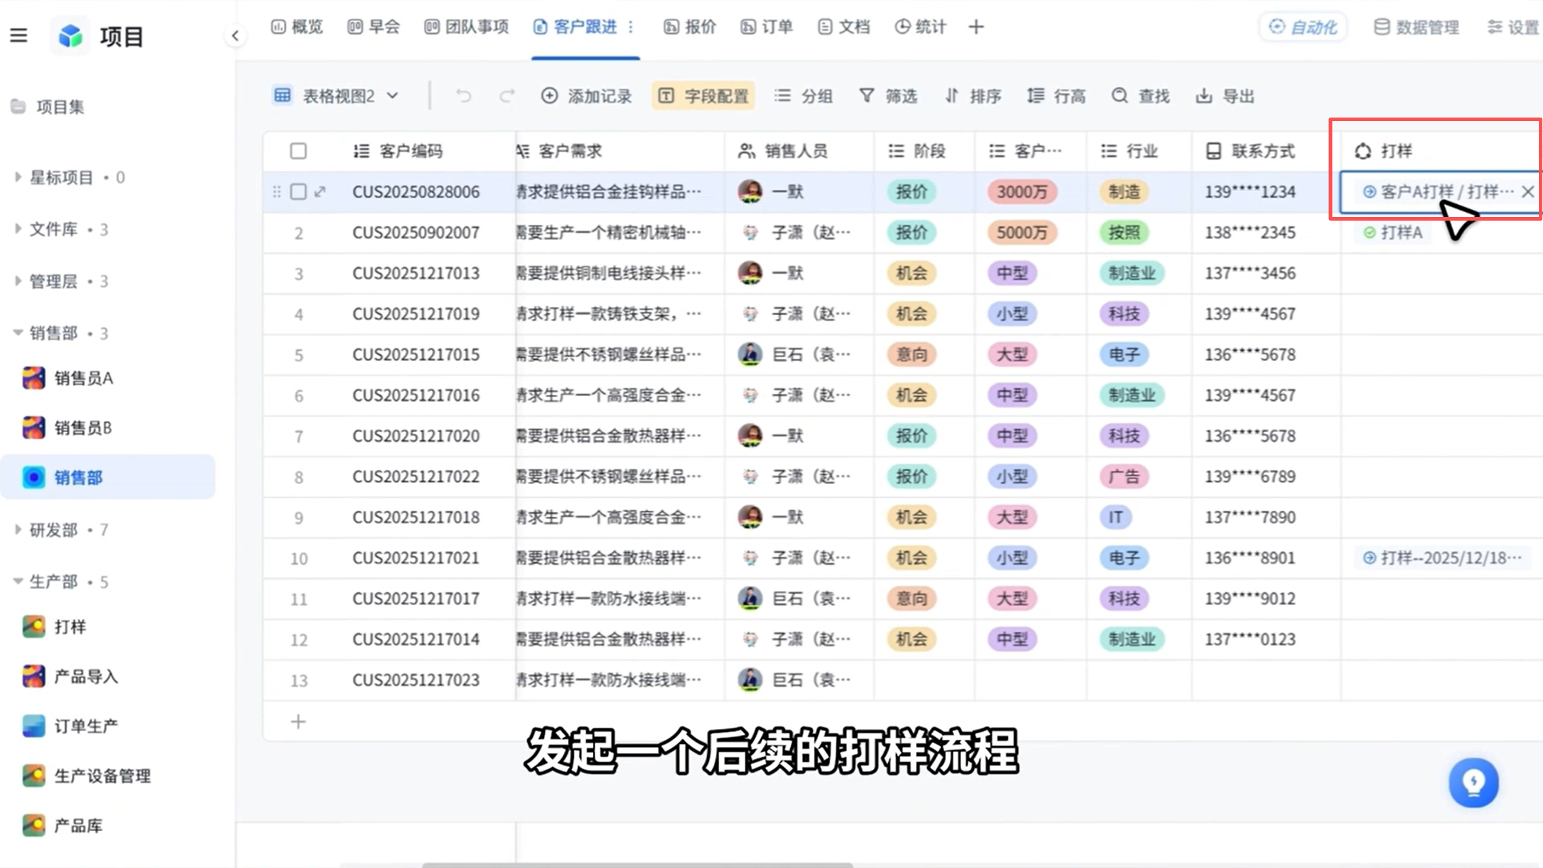Open the 自动化 automation button

(x=1303, y=27)
